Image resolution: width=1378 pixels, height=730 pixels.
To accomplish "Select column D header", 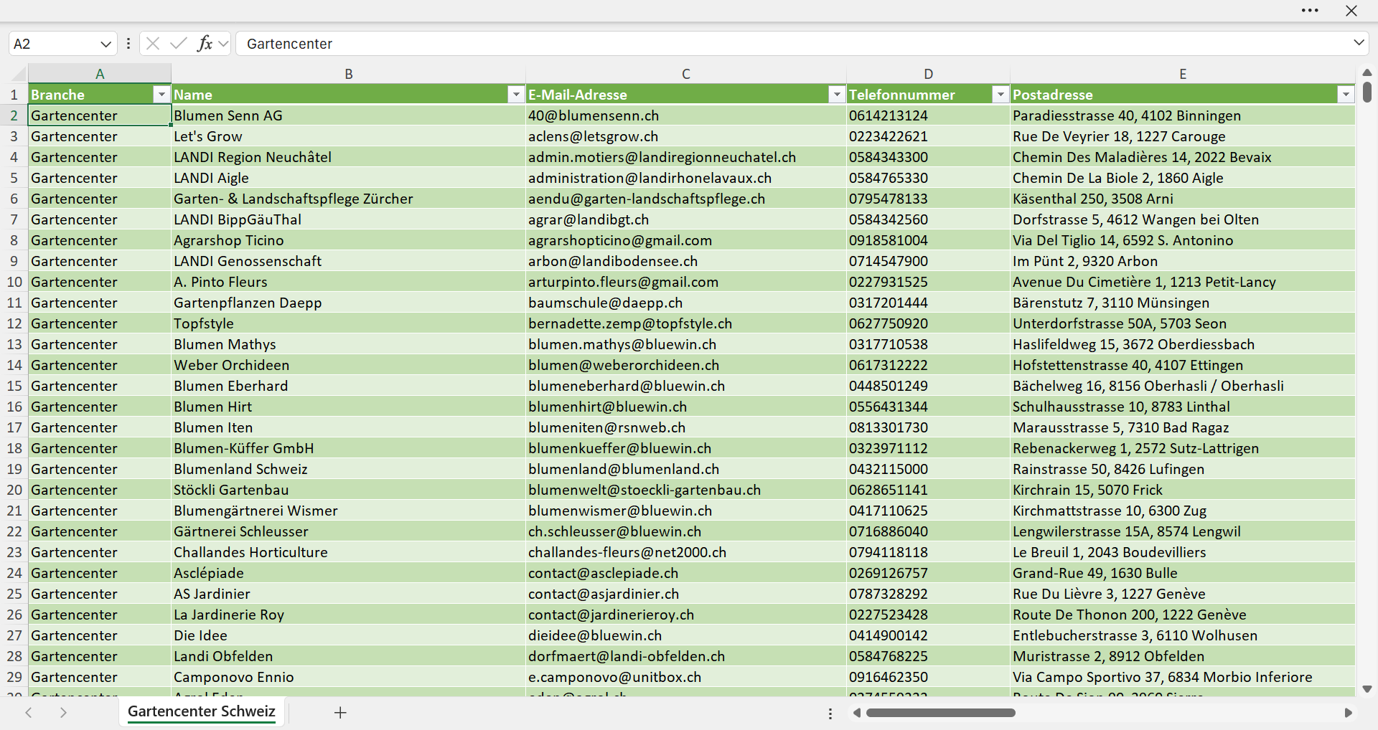I will click(x=929, y=74).
